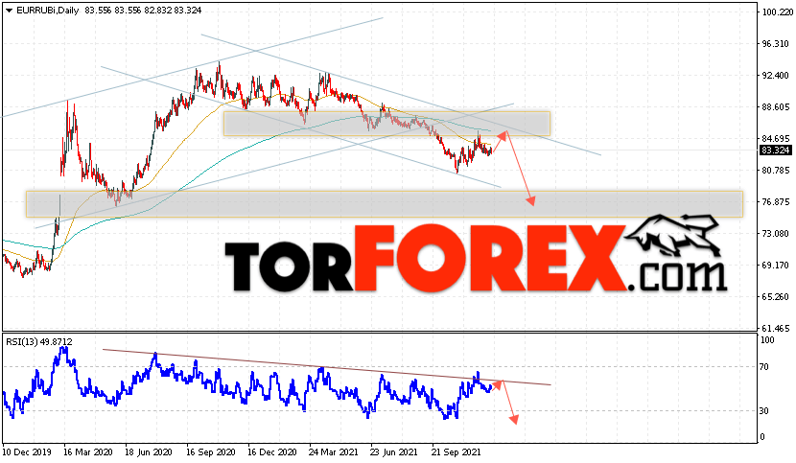Click the 61.465 price axis label

[776, 329]
